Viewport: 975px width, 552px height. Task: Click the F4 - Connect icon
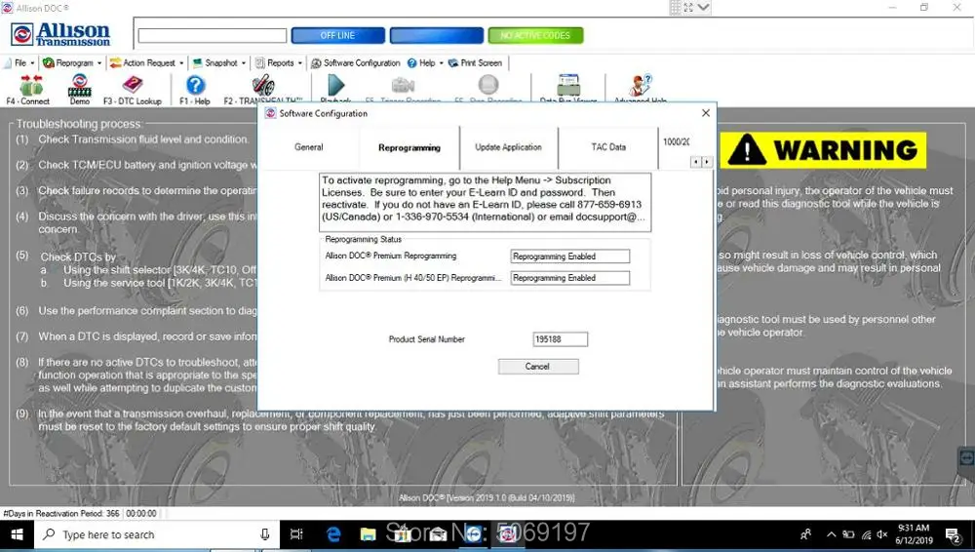click(x=29, y=85)
